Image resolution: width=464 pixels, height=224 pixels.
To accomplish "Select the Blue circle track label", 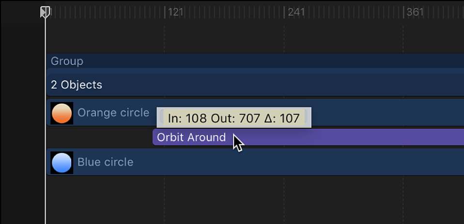I will point(105,162).
